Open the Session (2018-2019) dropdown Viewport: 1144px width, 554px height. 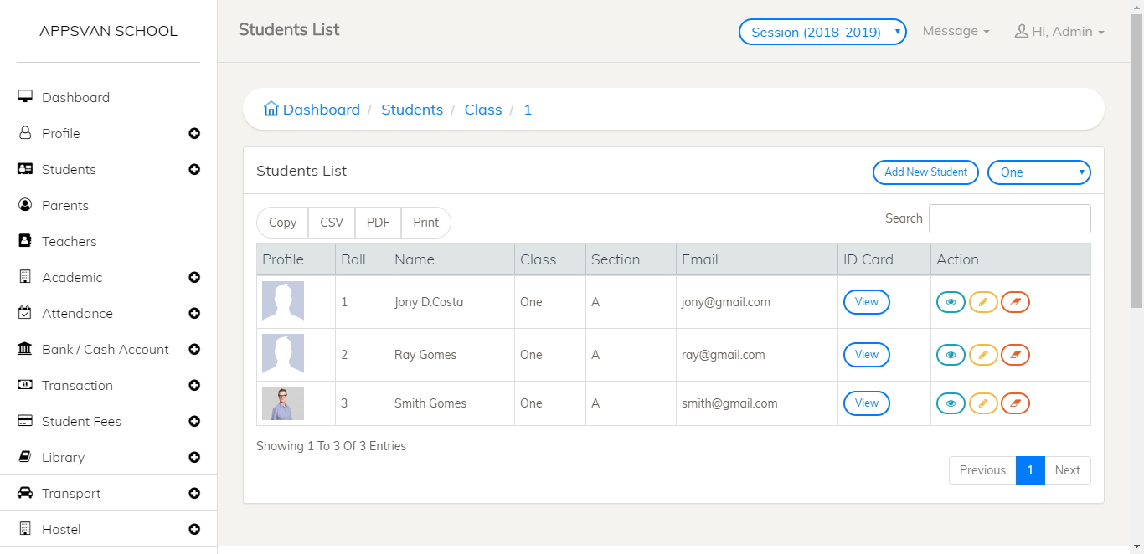tap(822, 31)
